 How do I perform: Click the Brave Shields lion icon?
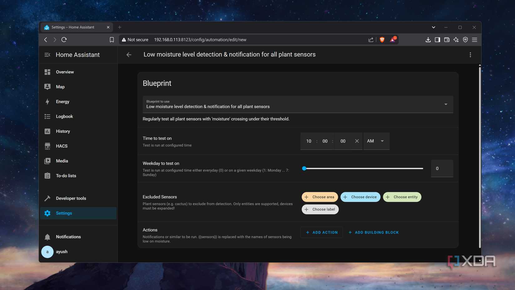tap(382, 40)
